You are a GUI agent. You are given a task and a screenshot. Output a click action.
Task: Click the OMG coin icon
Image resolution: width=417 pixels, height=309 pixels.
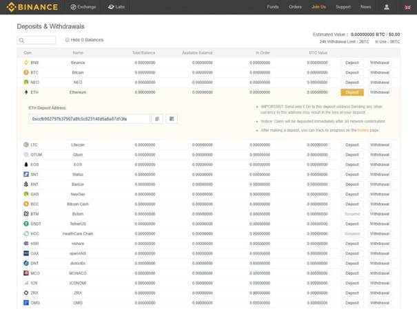tap(26, 303)
